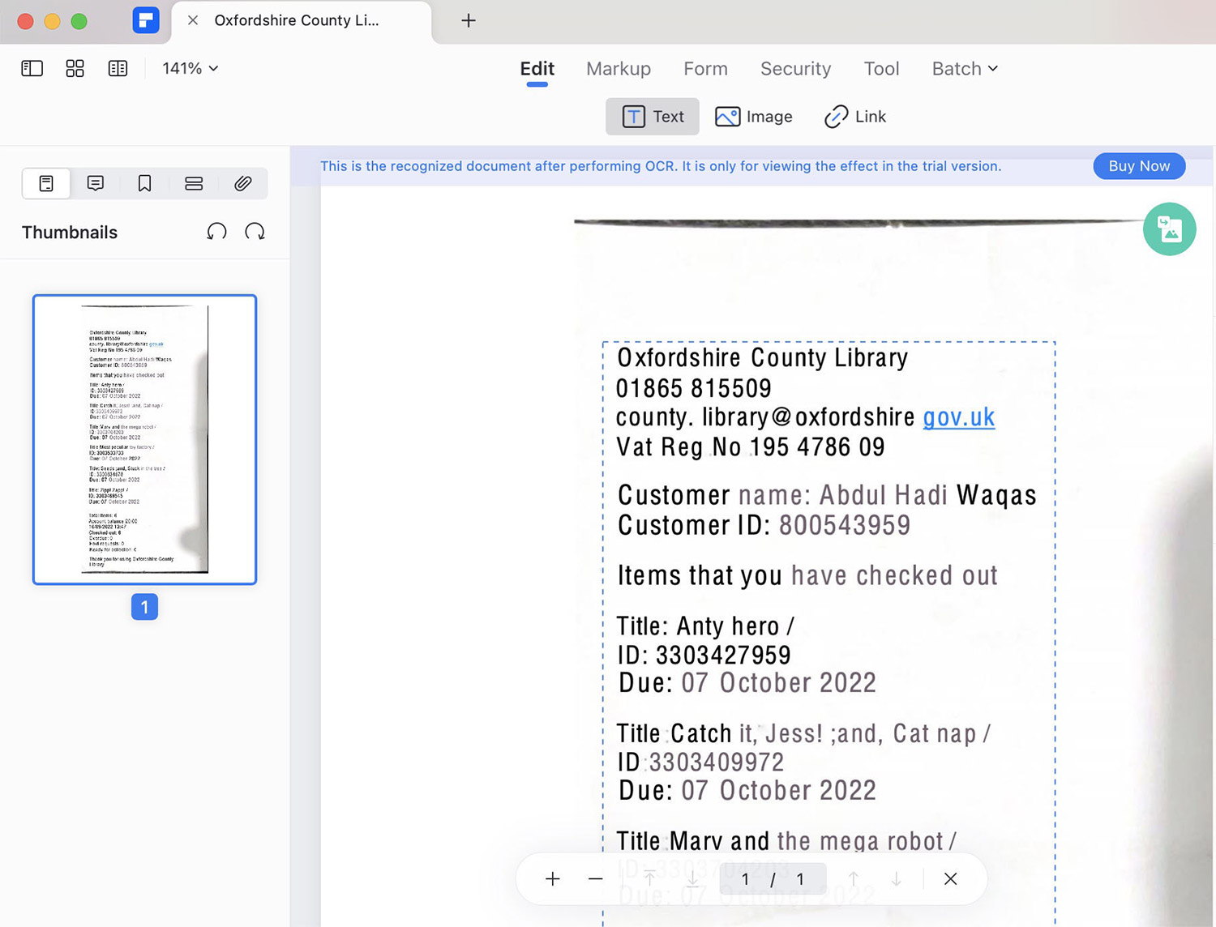
Task: Switch to the Markup tab
Action: pyautogui.click(x=619, y=69)
